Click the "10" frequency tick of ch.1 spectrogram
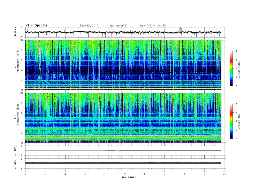253x195 pixels. [x=22, y=40]
